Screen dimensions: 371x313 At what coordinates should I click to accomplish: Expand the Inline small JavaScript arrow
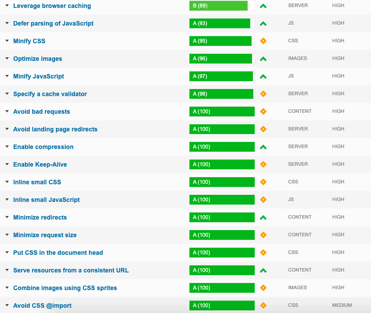[7, 200]
